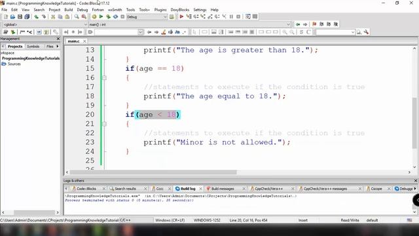This screenshot has width=419, height=236.
Task: Open the DoxyBlocks menu
Action: (180, 10)
